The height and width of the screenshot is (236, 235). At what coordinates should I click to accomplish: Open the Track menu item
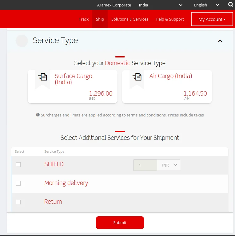pyautogui.click(x=84, y=19)
